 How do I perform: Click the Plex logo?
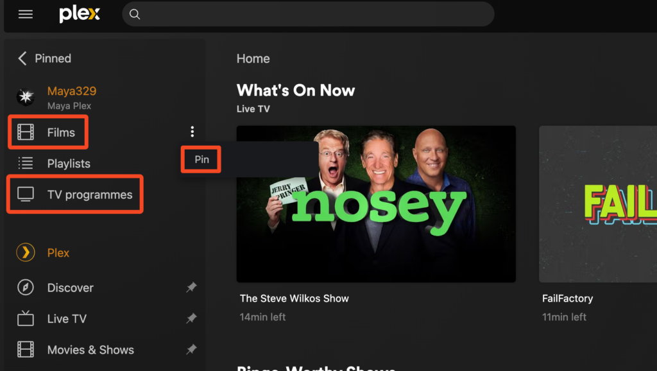80,14
